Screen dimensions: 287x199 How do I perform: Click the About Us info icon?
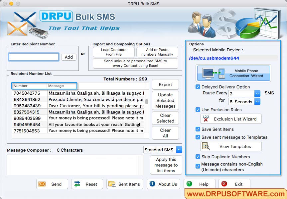tap(153, 184)
